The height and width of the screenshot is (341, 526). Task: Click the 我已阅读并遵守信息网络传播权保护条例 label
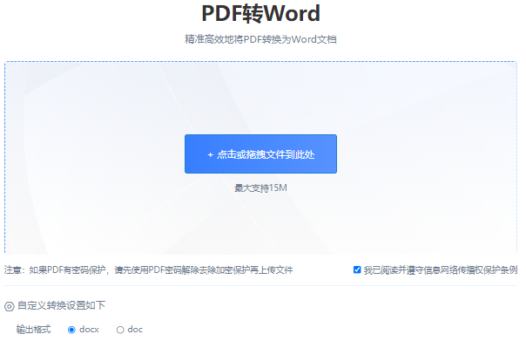pyautogui.click(x=441, y=269)
